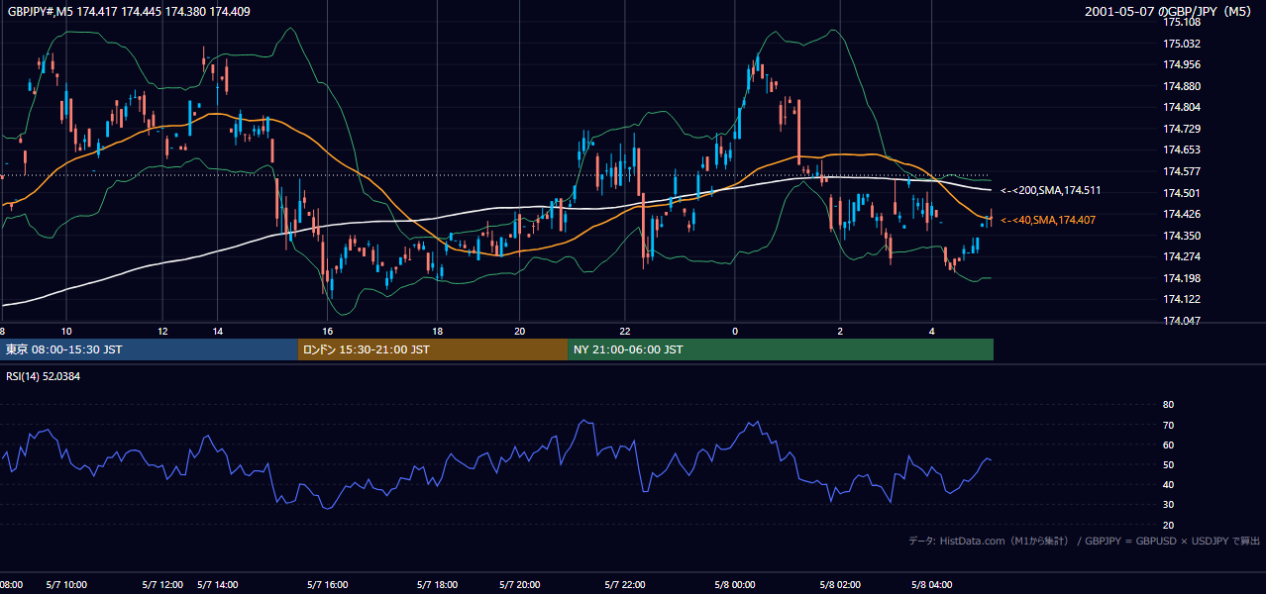
Task: Click price axis value 174.956
Action: coord(1182,64)
